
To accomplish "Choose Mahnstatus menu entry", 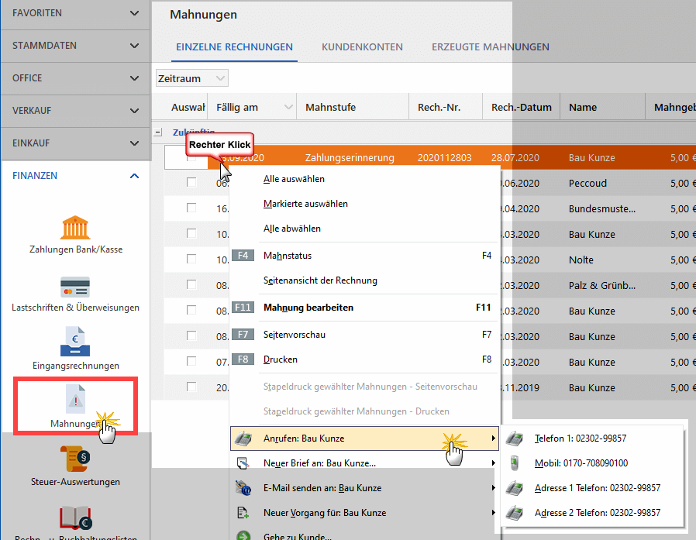I will [x=364, y=256].
